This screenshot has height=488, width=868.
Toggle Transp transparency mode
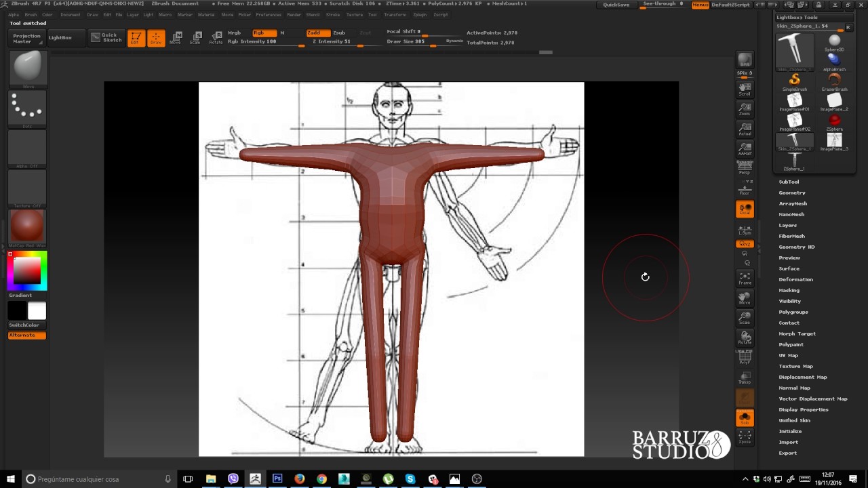tap(745, 378)
